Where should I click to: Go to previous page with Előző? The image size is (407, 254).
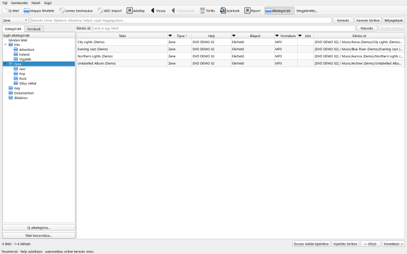370,244
